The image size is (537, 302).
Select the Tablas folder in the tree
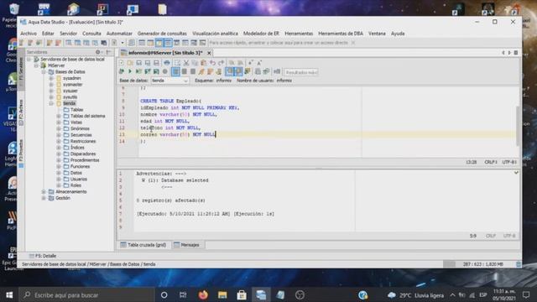(76, 110)
